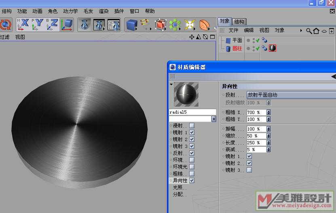Click the 长度 value stepper
The image size is (336, 213).
pos(268,143)
